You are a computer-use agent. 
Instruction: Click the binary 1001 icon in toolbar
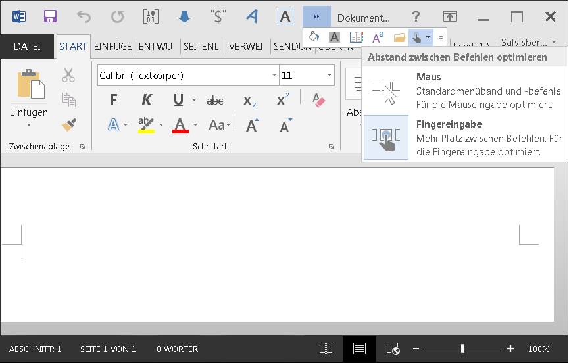click(151, 16)
